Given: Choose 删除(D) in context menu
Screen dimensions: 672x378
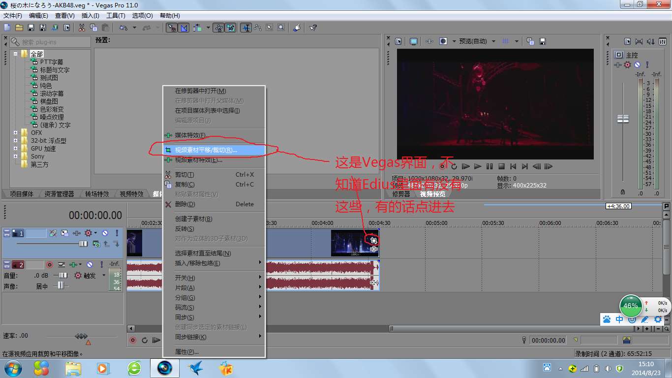Looking at the screenshot, I should pyautogui.click(x=214, y=204).
